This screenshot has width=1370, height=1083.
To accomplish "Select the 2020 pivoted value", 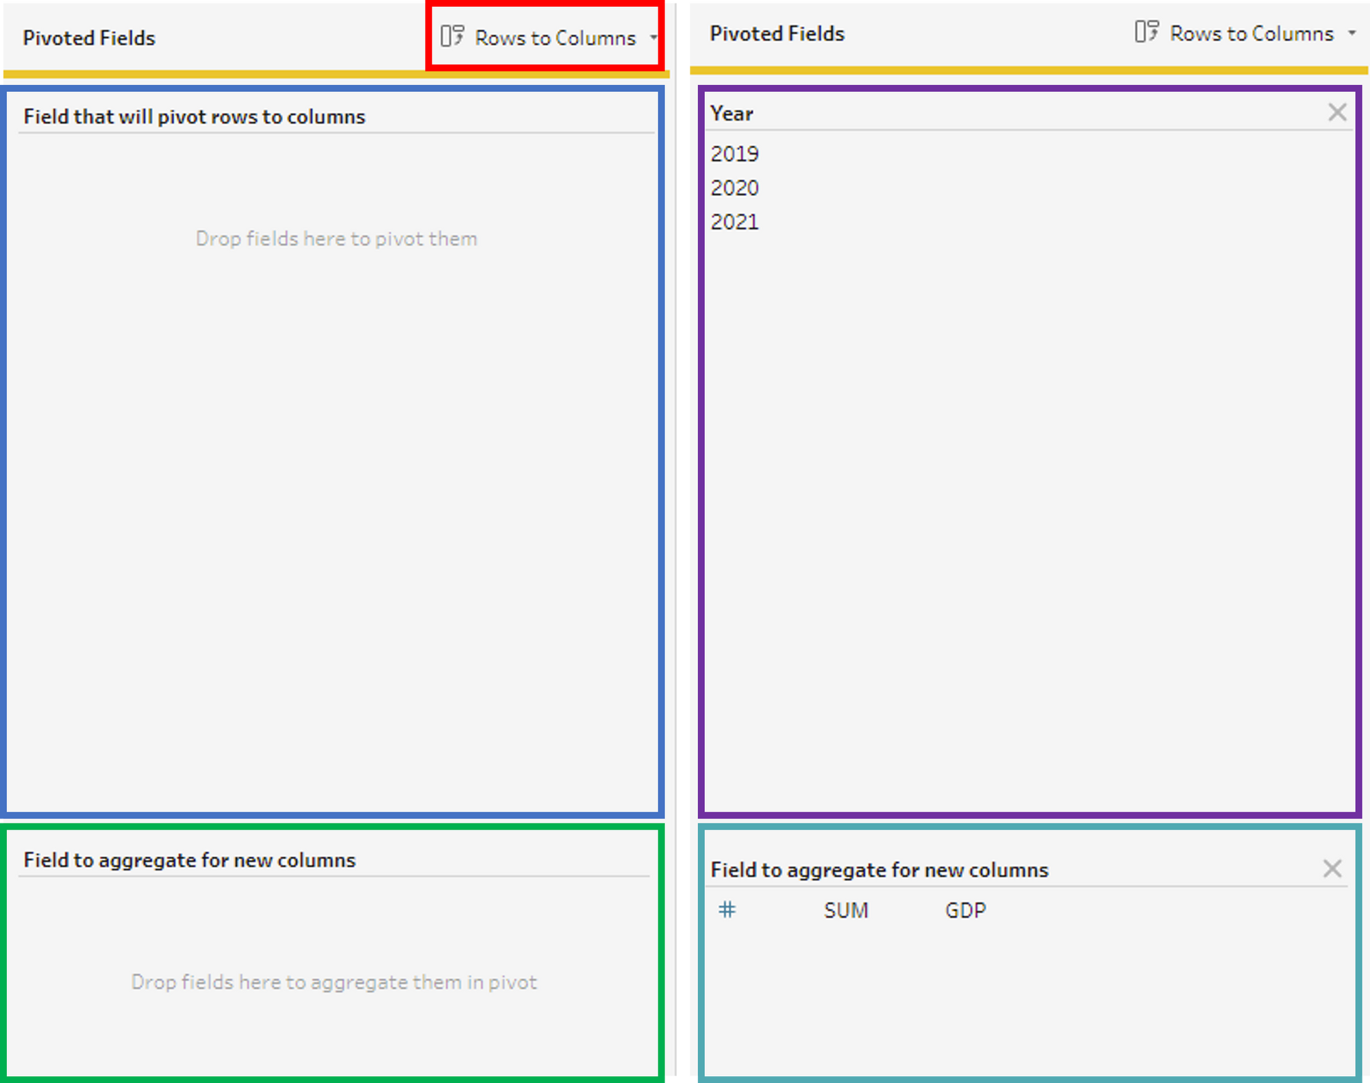I will point(734,188).
